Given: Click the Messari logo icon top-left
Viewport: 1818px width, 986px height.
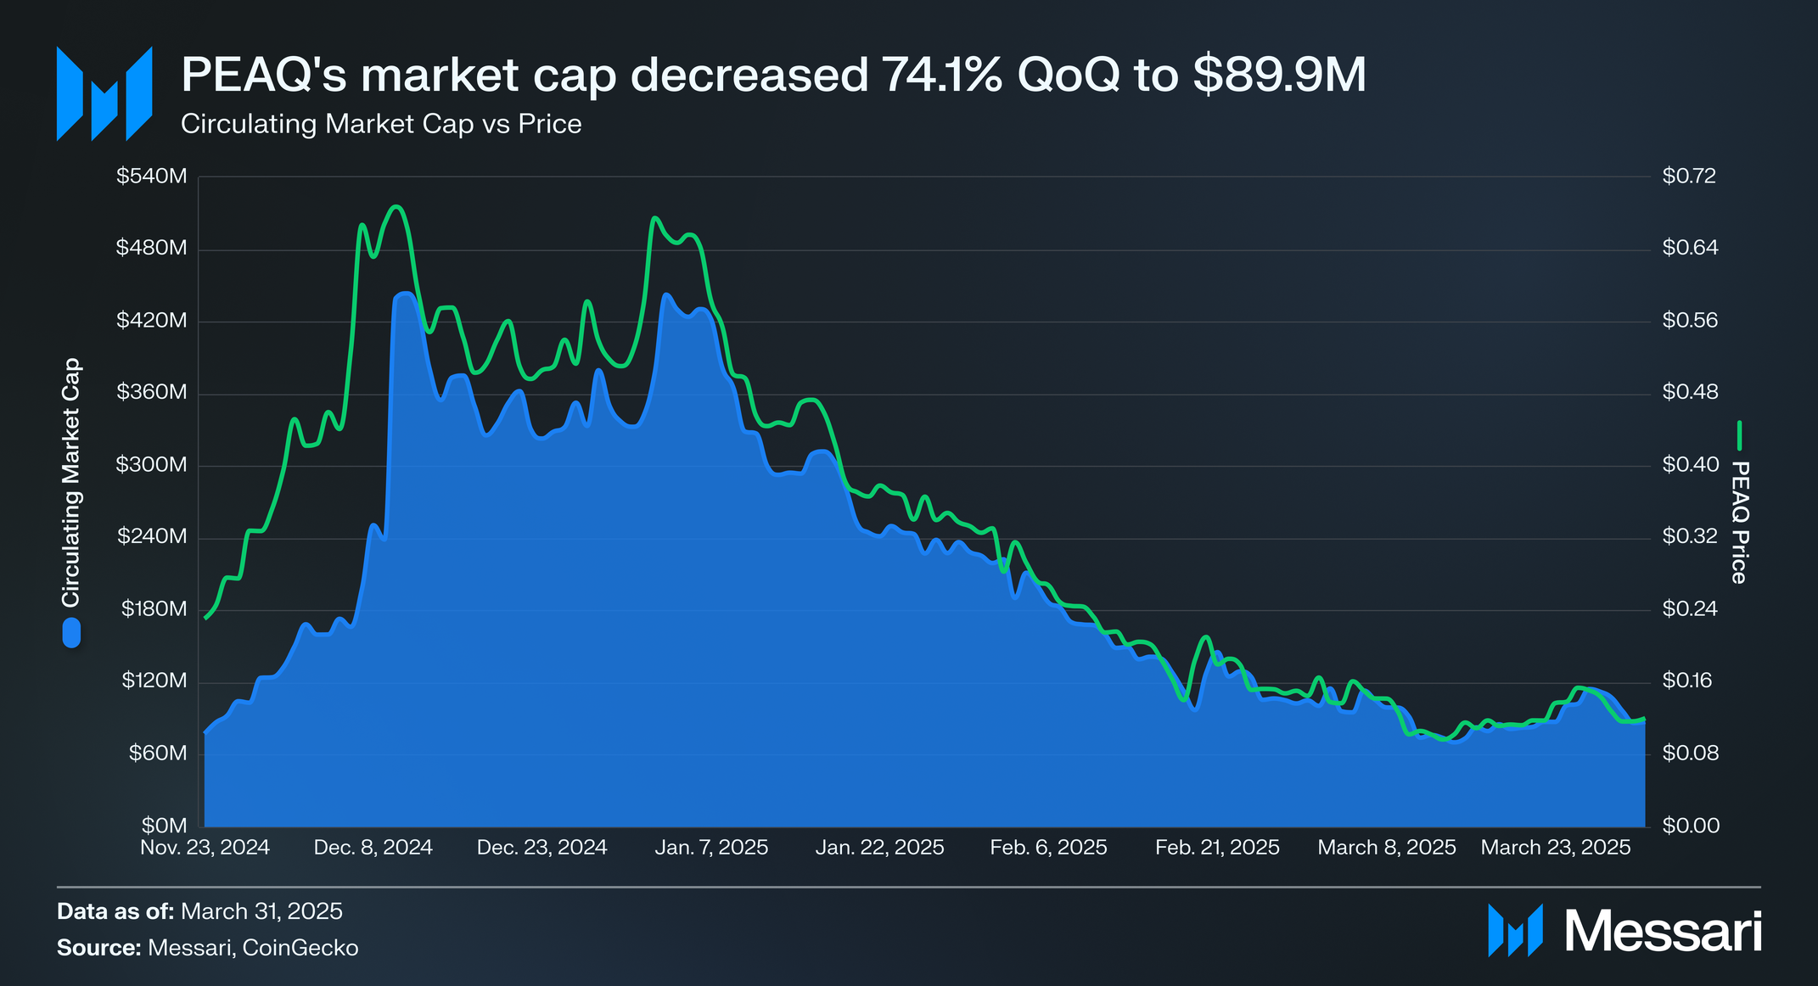Looking at the screenshot, I should 104,93.
